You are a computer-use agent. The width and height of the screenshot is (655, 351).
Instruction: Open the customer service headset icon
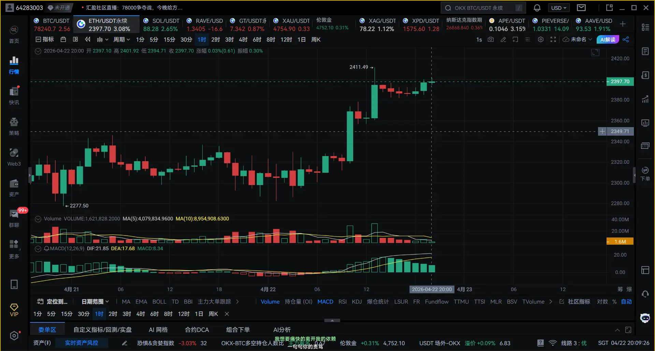(x=645, y=294)
